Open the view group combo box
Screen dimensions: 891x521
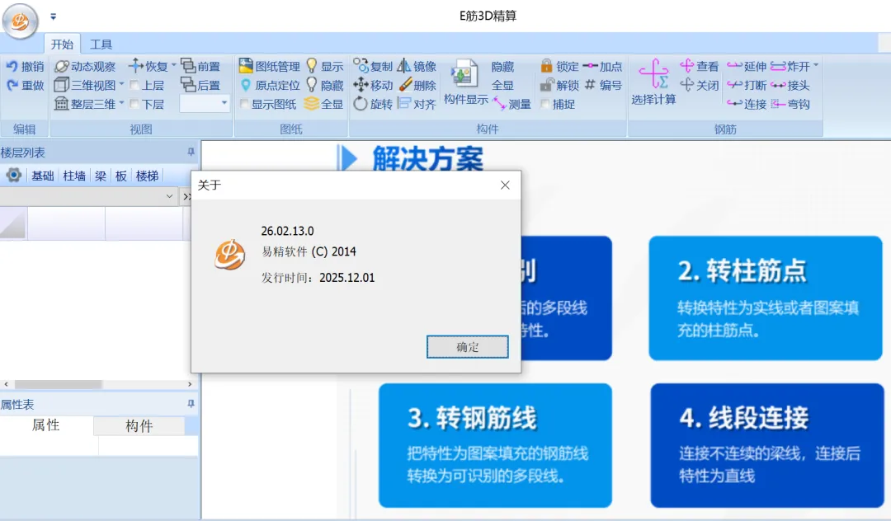click(x=204, y=103)
